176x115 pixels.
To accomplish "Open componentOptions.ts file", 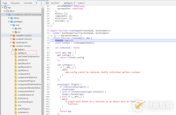I will click(x=28, y=77).
